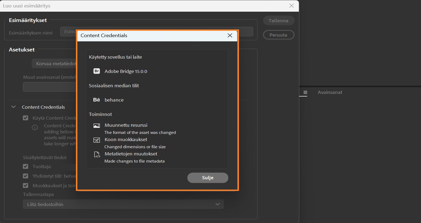Click the Koon muokkaukset action title
This screenshot has width=421, height=223.
coord(126,140)
